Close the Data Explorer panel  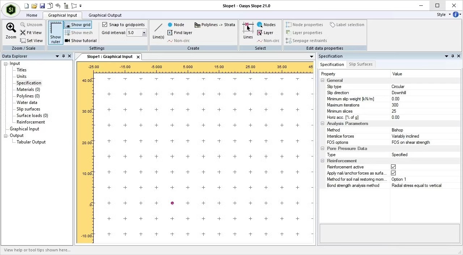coord(69,56)
